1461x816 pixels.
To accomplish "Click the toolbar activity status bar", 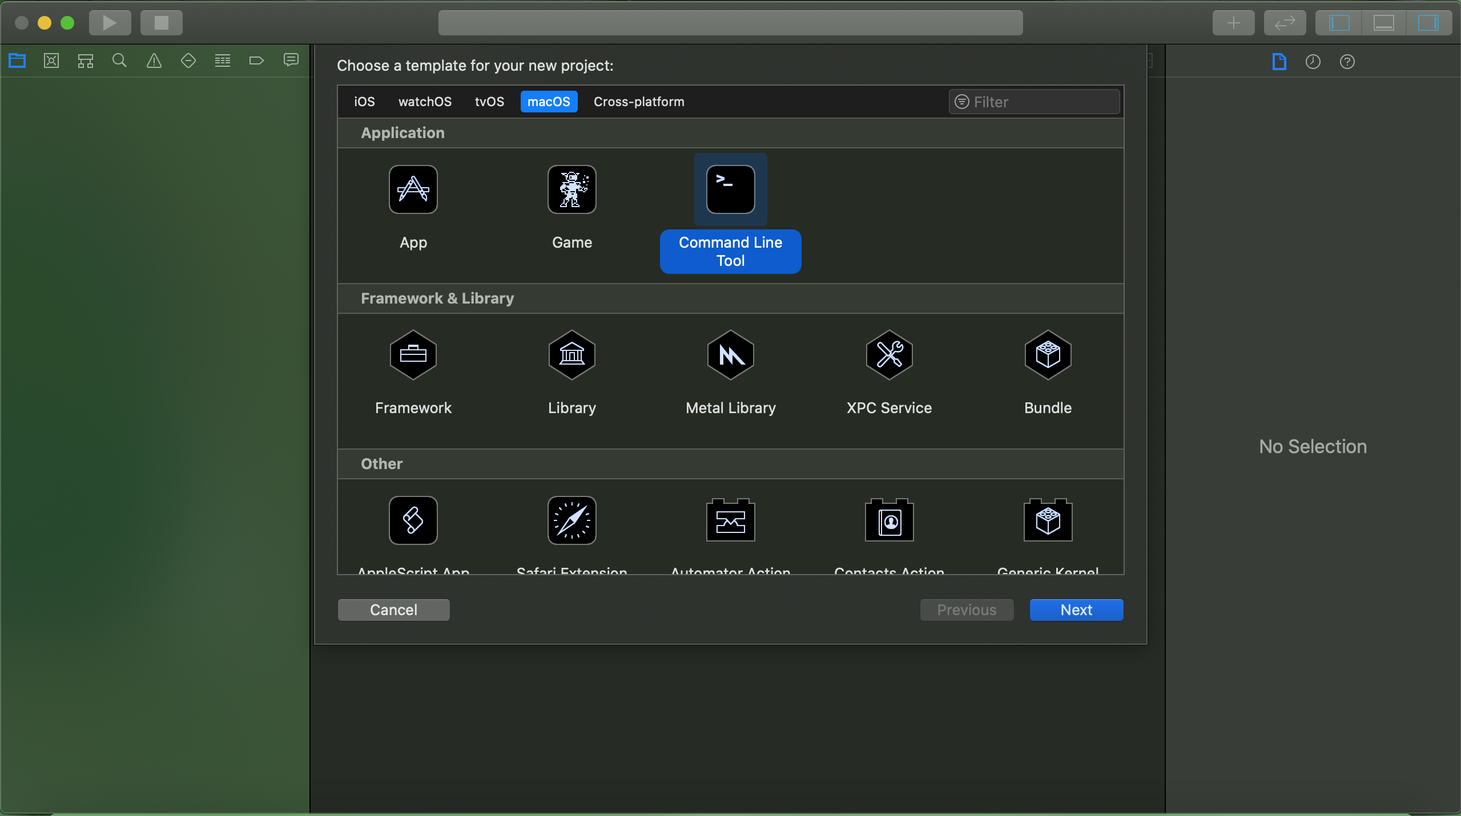I will point(731,23).
